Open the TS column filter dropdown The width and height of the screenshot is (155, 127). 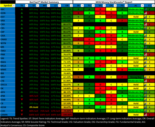click(26, 6)
